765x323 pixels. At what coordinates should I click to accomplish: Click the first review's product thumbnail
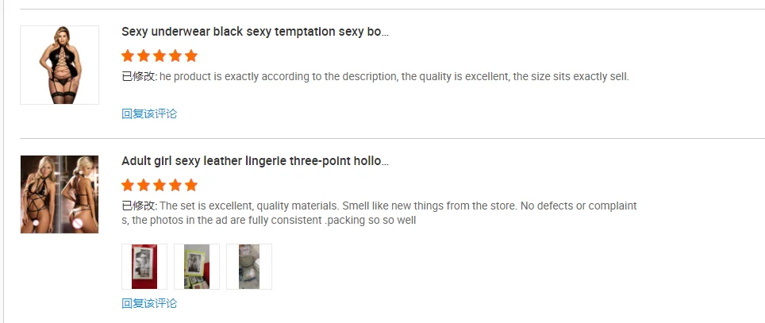(60, 65)
